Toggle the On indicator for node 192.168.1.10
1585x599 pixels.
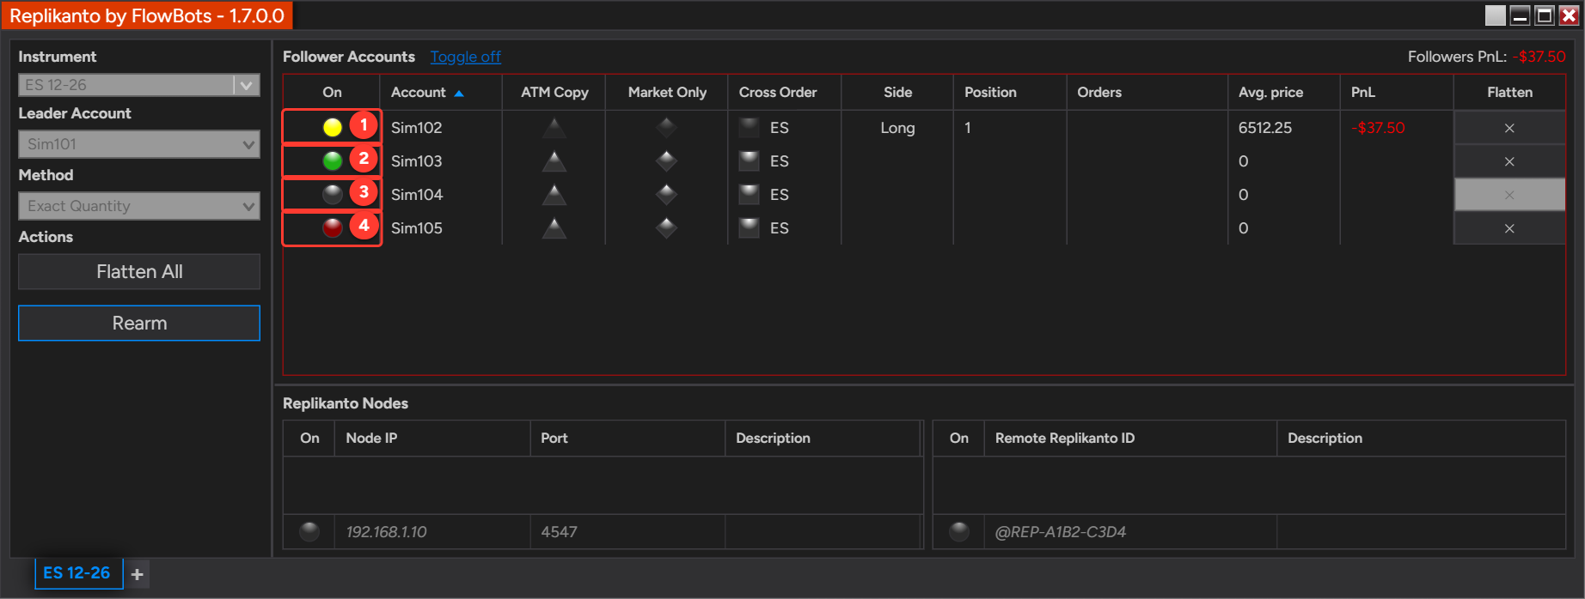[309, 531]
